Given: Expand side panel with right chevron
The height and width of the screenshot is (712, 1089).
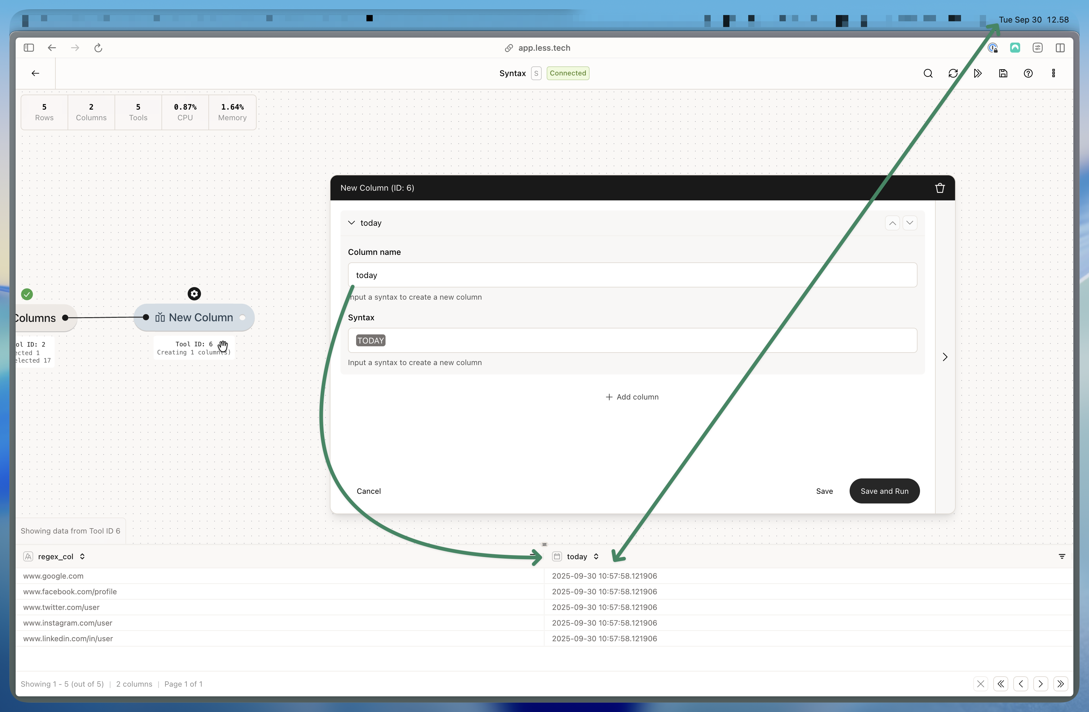Looking at the screenshot, I should (x=945, y=357).
